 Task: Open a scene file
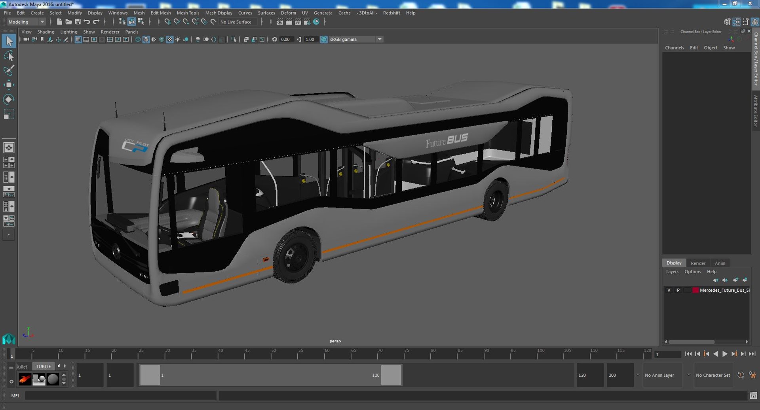tap(68, 22)
